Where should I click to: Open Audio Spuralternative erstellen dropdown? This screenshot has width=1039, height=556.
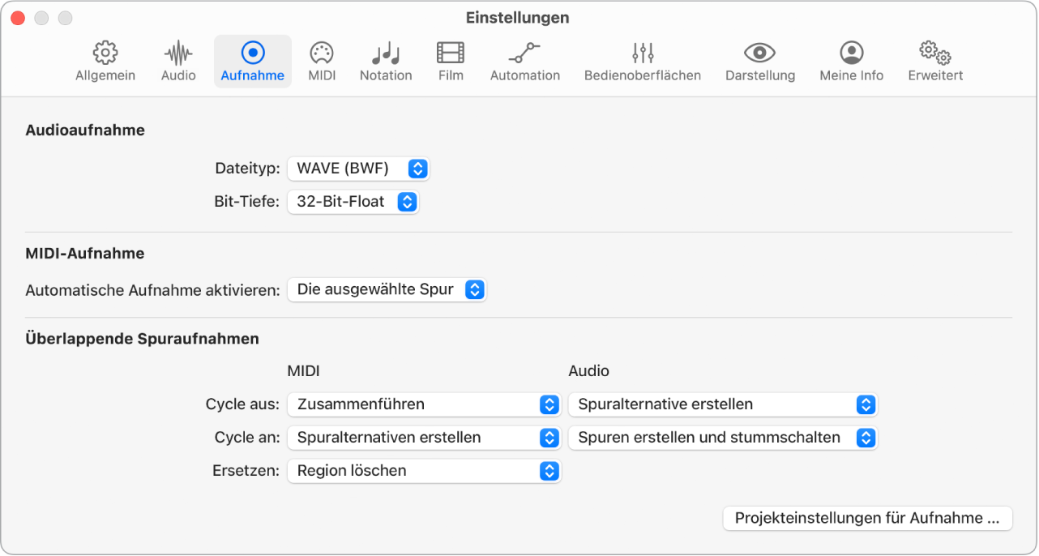(722, 404)
